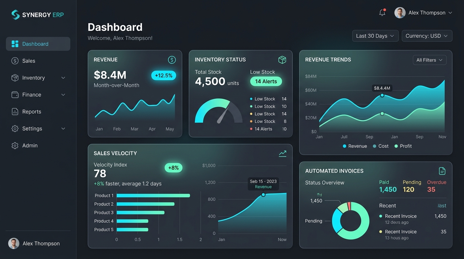Viewport: 464px width, 259px height.
Task: Open the notification bell
Action: pos(382,12)
